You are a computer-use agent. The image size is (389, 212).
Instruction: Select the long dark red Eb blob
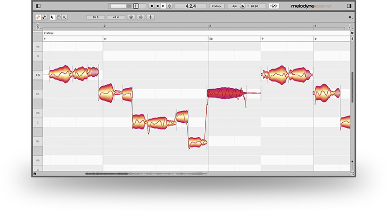[226, 93]
